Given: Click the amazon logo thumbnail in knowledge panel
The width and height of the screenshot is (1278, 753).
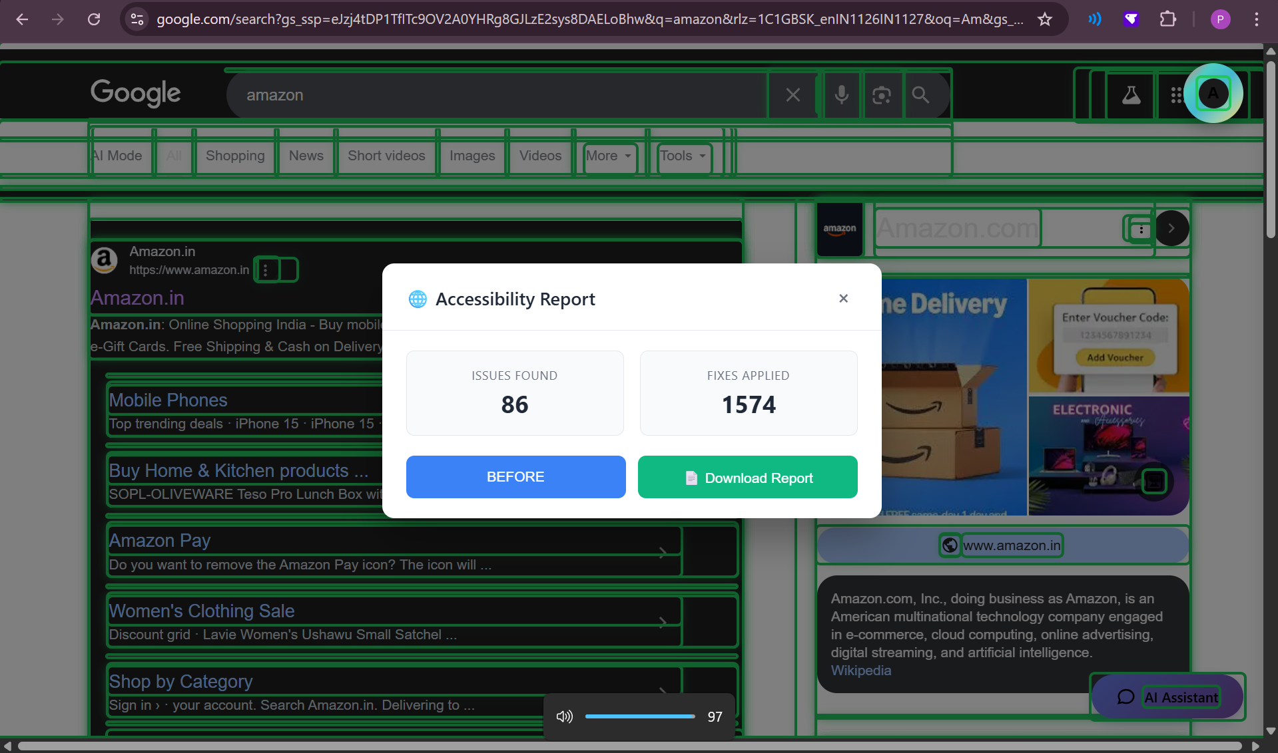Looking at the screenshot, I should tap(840, 229).
